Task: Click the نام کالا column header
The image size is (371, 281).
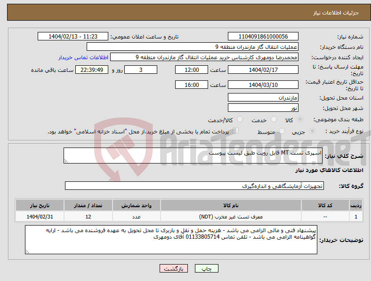Action: coord(231,205)
